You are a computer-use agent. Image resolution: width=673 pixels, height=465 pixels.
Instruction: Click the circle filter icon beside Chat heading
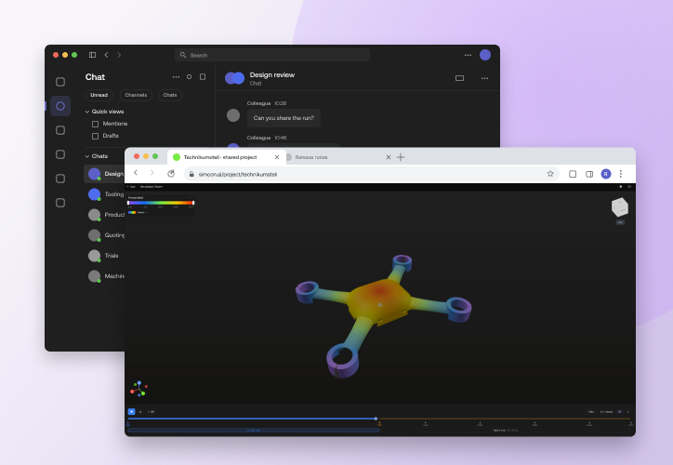tap(189, 77)
